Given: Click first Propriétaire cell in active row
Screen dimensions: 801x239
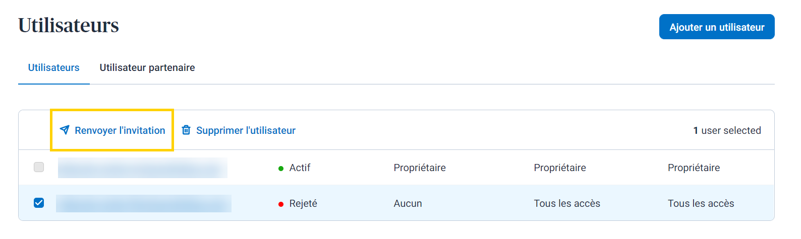Looking at the screenshot, I should point(420,168).
